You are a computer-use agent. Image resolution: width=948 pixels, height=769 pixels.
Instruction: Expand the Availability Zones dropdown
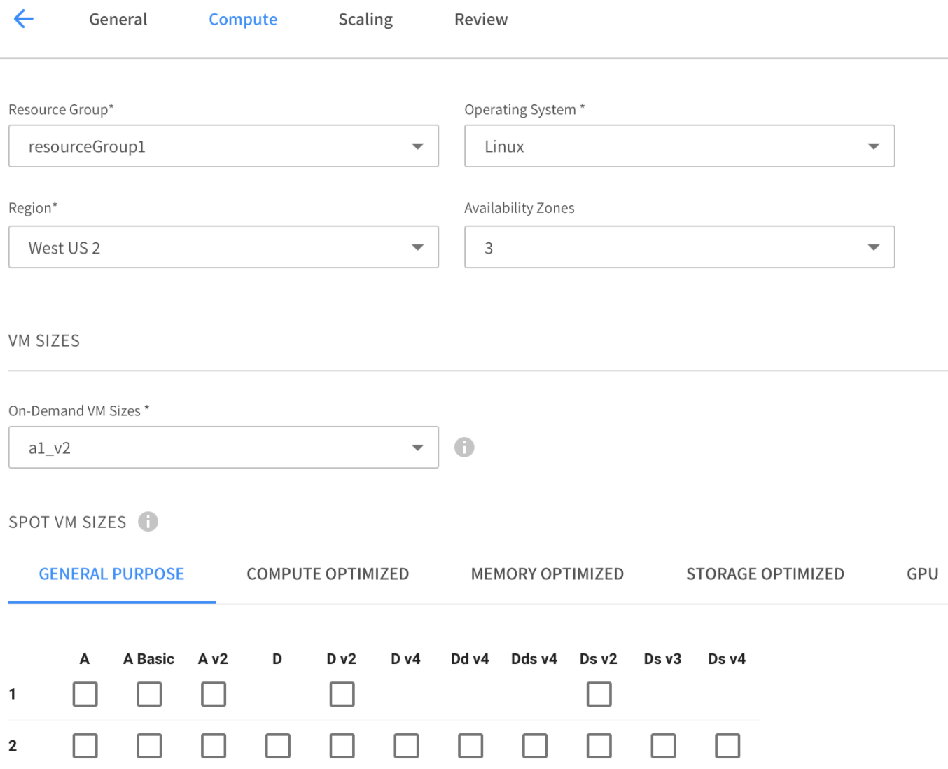(x=679, y=247)
